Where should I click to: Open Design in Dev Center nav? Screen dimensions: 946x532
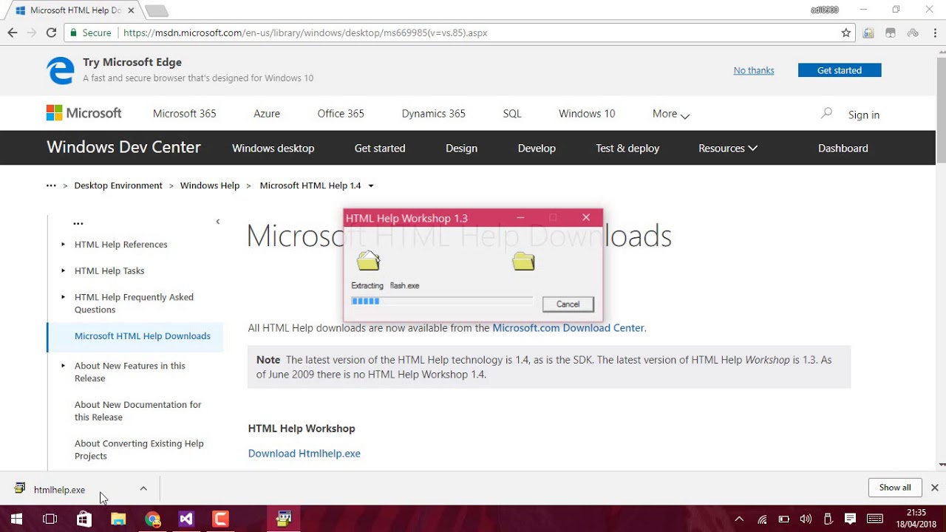(x=461, y=148)
